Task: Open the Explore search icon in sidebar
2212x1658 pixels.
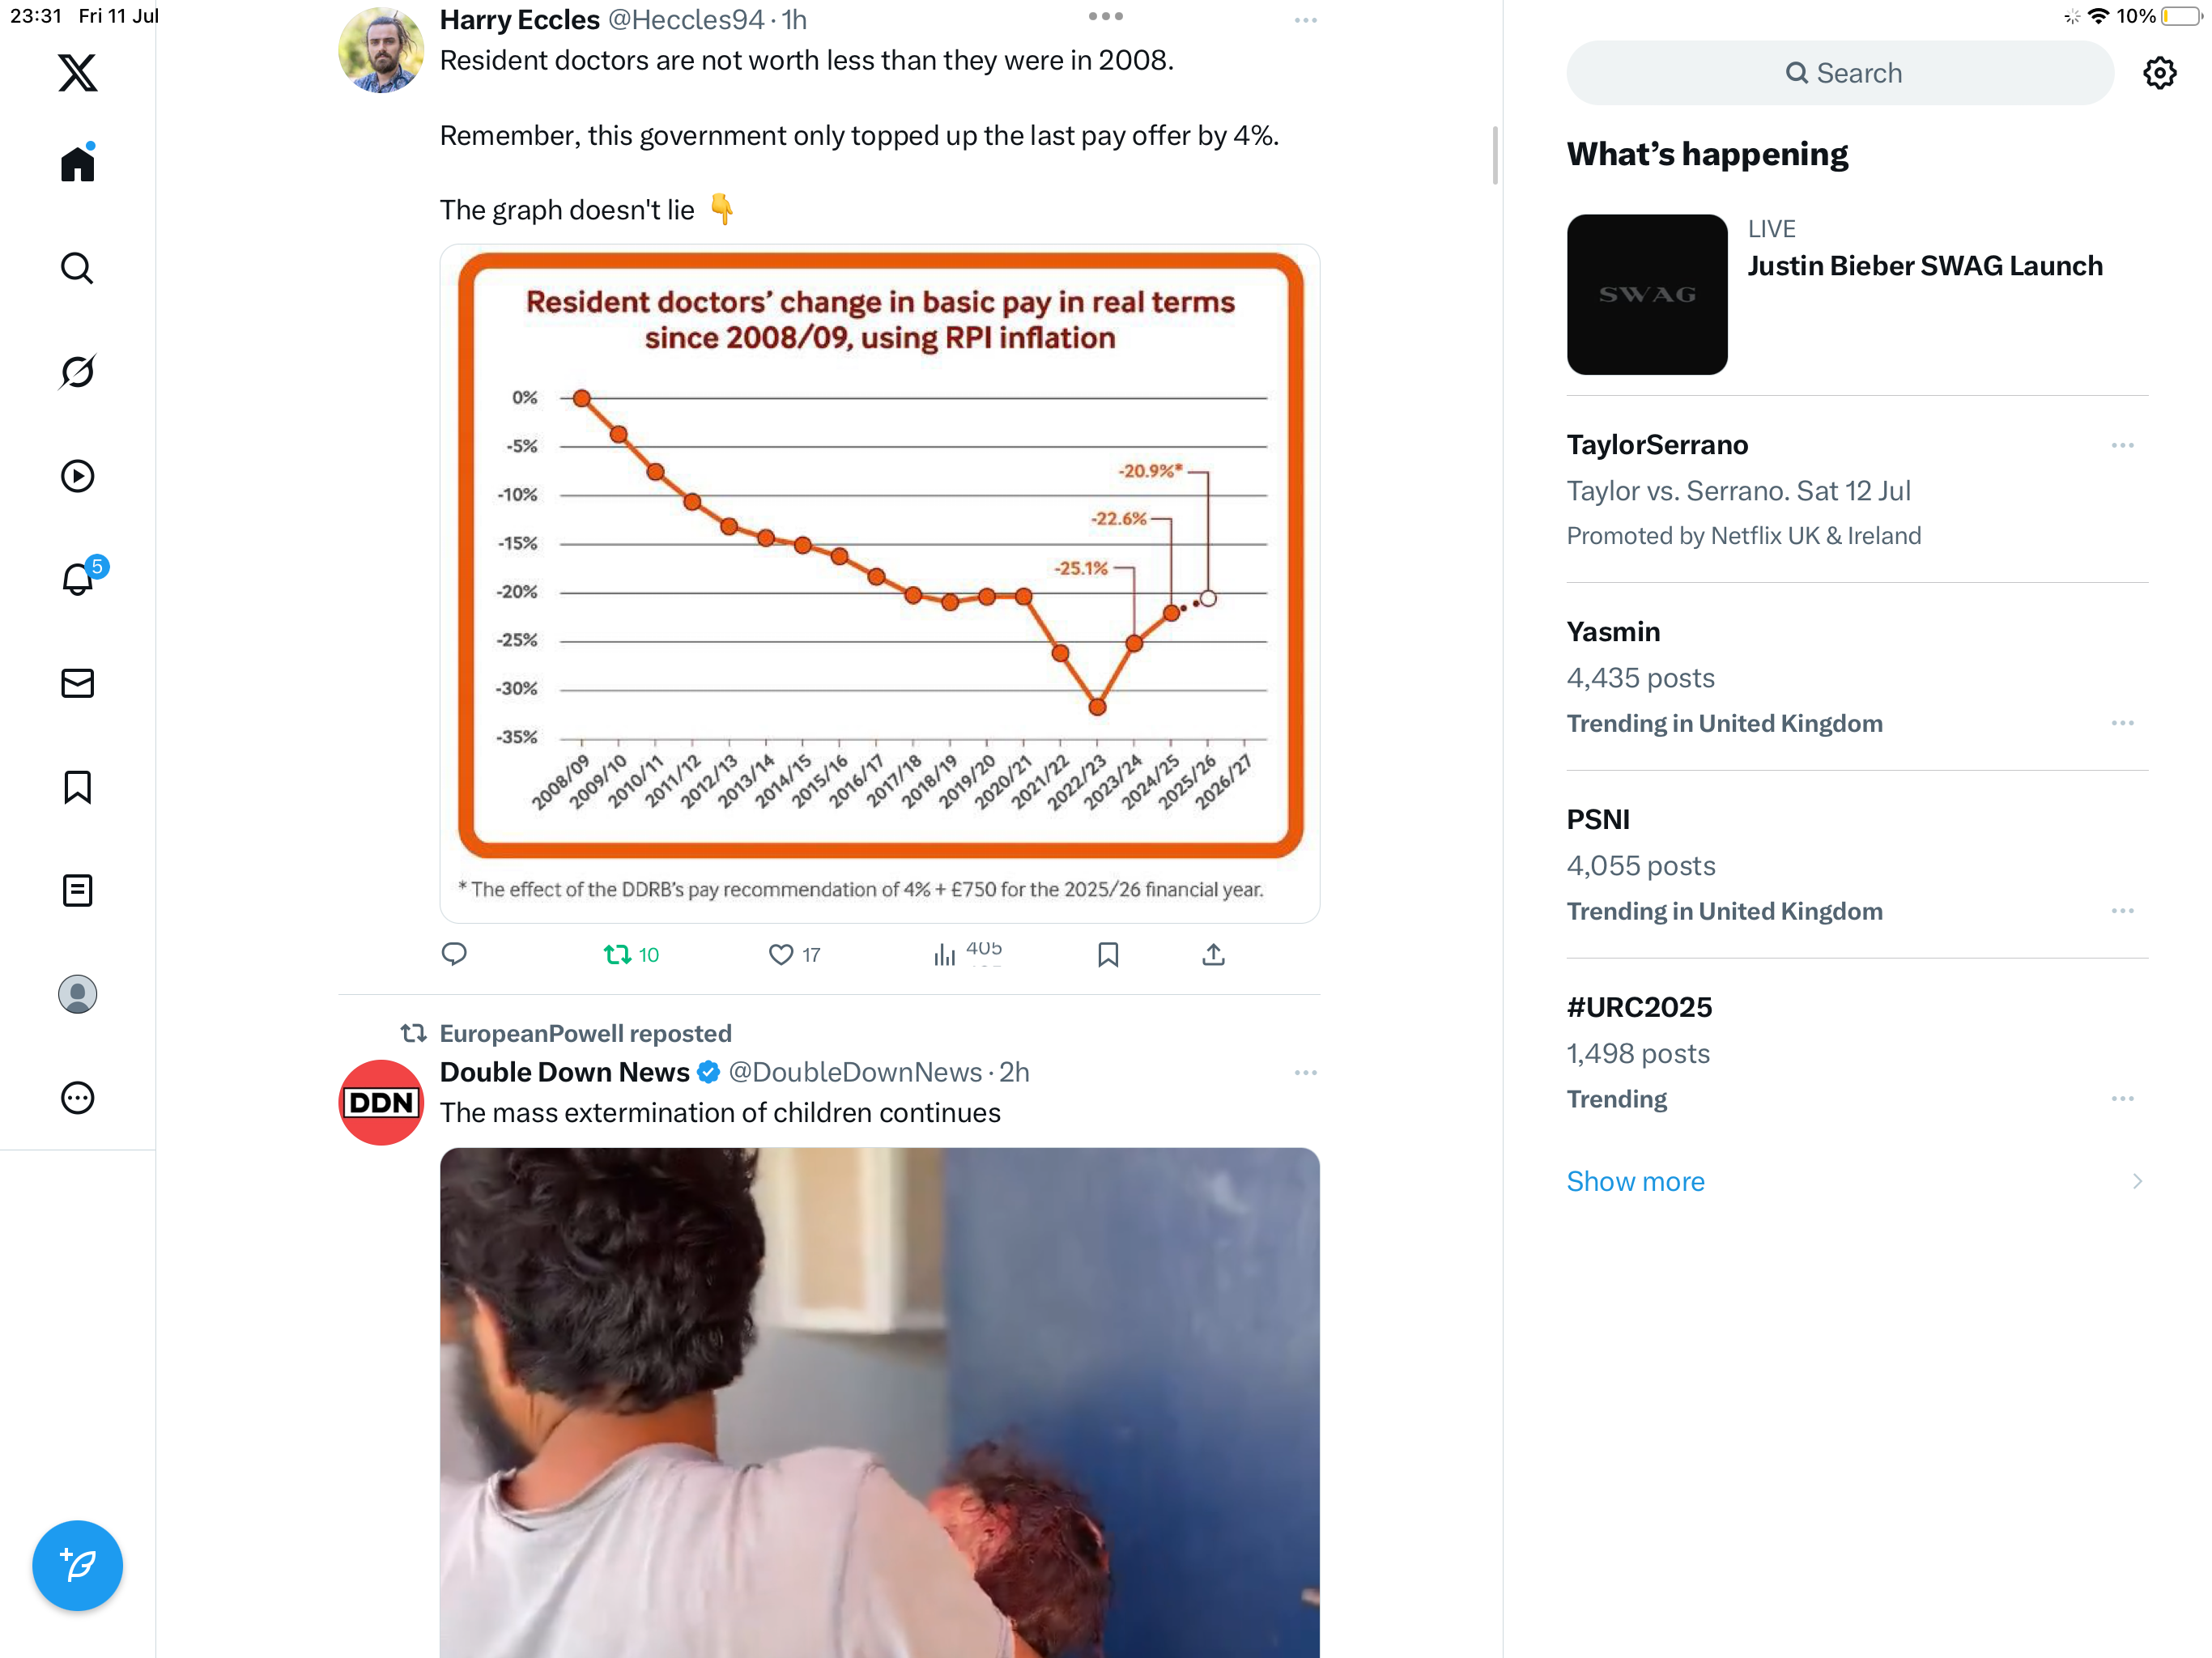Action: click(x=77, y=268)
